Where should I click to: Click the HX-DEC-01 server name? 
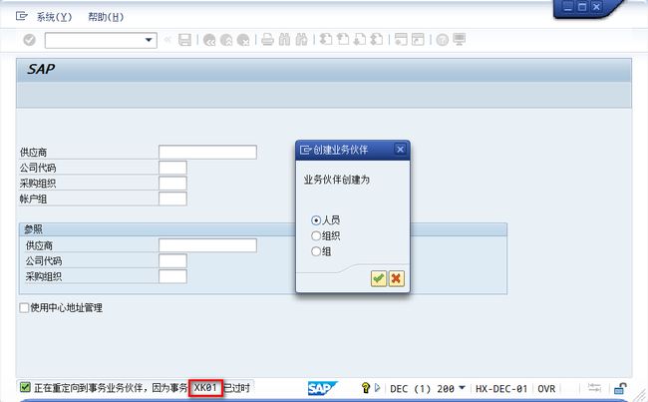coord(501,389)
